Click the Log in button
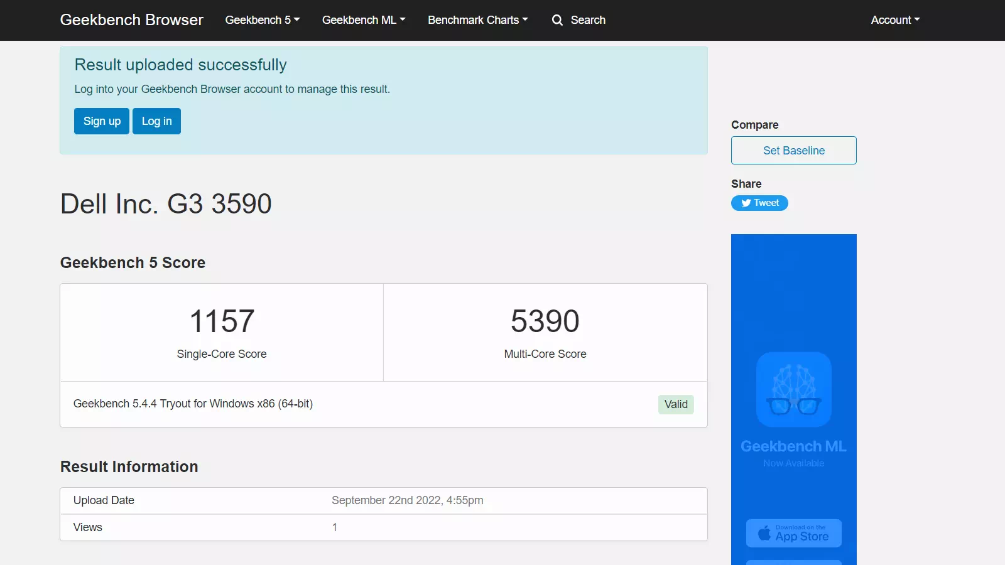 coord(156,121)
